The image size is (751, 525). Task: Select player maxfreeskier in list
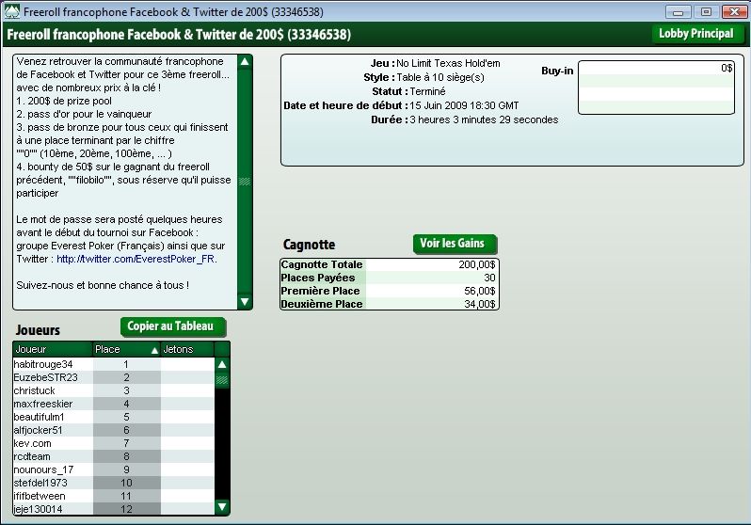114,404
